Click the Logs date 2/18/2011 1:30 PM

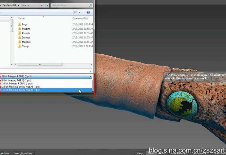(x=83, y=24)
